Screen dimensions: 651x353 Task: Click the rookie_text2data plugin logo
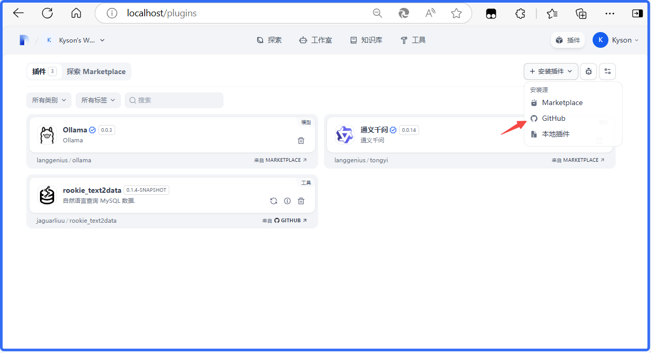47,195
